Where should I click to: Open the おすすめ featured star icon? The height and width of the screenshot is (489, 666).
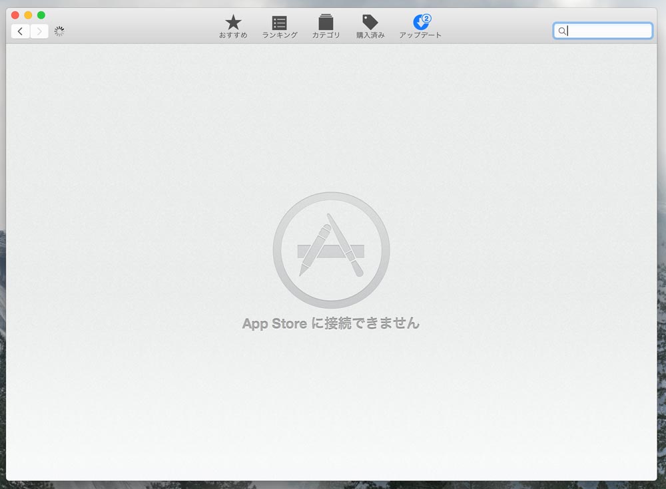click(232, 21)
